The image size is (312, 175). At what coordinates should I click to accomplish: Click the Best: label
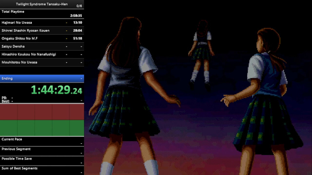[x=6, y=101]
